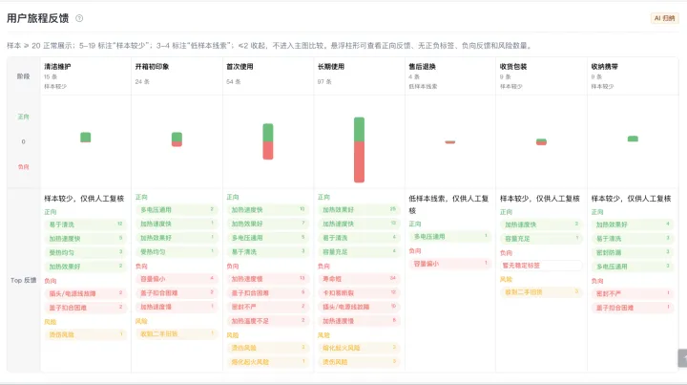The width and height of the screenshot is (687, 385).
Task: Open the help icon beside 用户旅程反馈
Action: coord(79,18)
